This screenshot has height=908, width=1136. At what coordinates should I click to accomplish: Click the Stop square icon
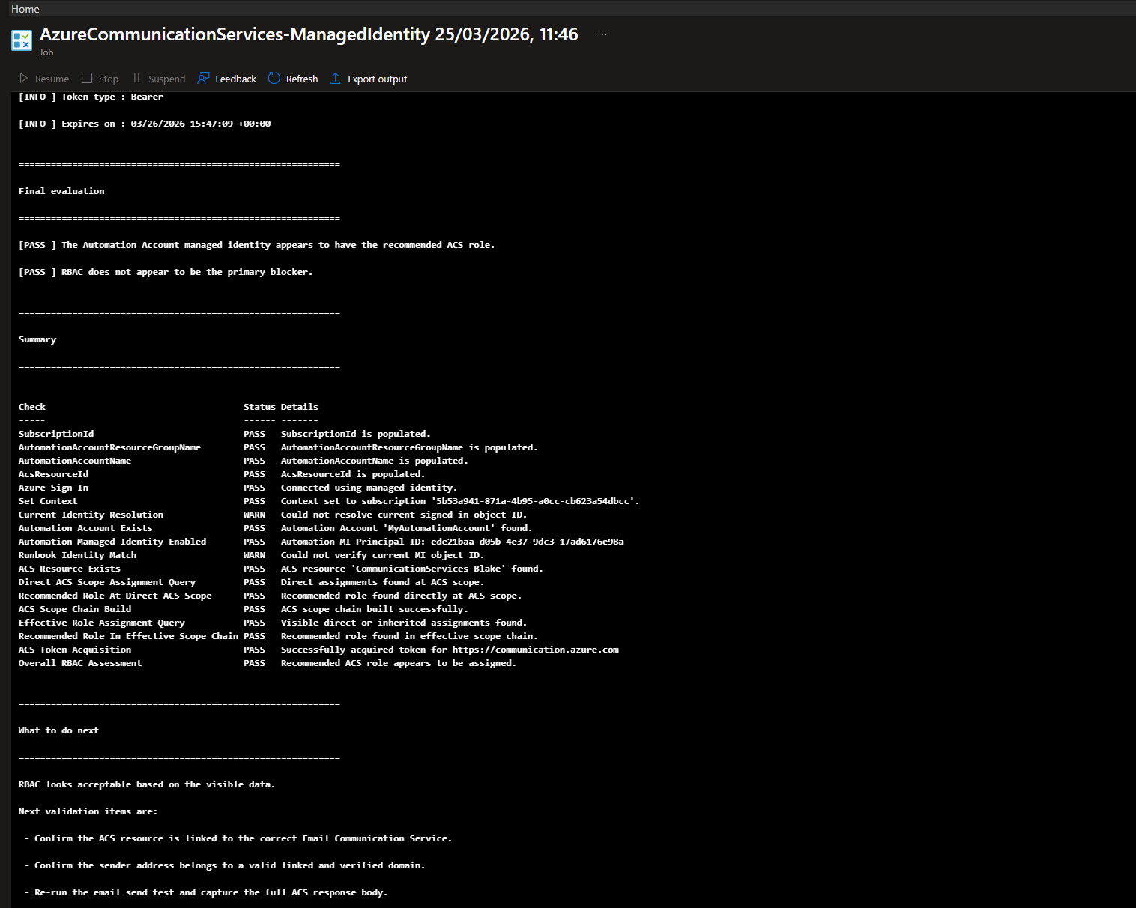(87, 79)
